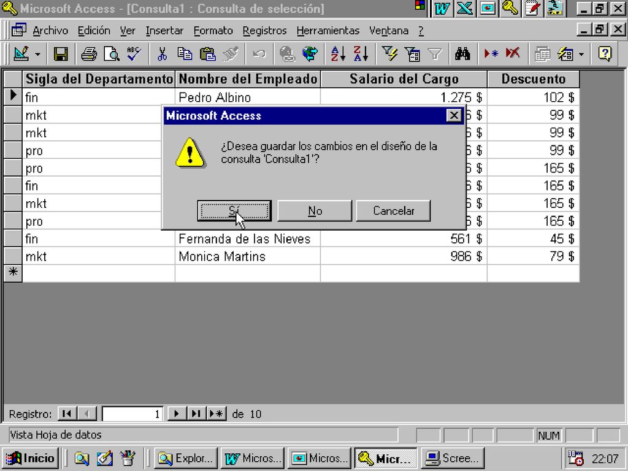Click the 1.275 $ salary cell
The image size is (628, 471).
[x=404, y=98]
